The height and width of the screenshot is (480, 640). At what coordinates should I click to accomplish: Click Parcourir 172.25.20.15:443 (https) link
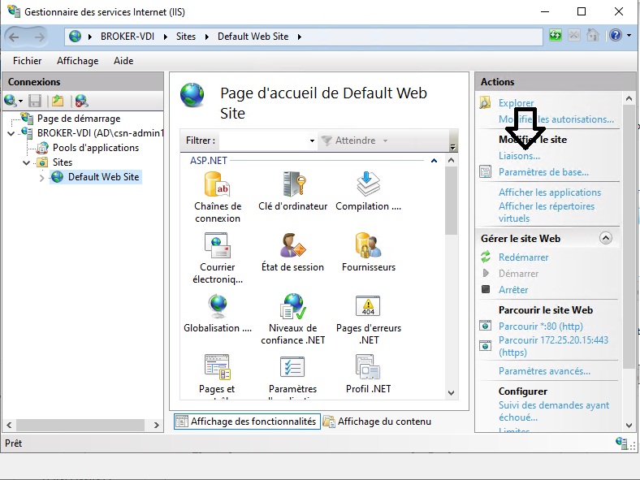pyautogui.click(x=553, y=346)
